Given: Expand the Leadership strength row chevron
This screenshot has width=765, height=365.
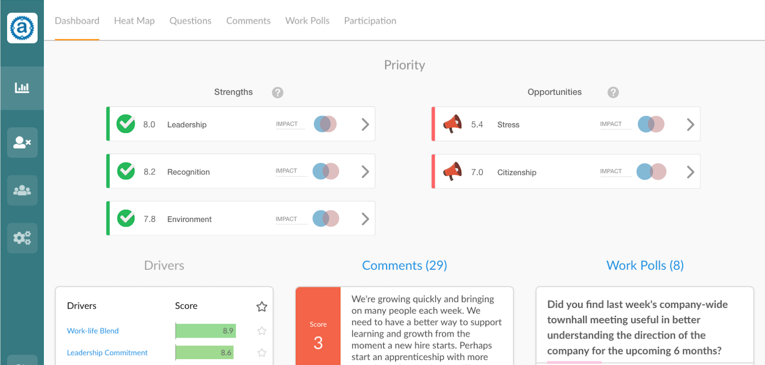Looking at the screenshot, I should 365,124.
